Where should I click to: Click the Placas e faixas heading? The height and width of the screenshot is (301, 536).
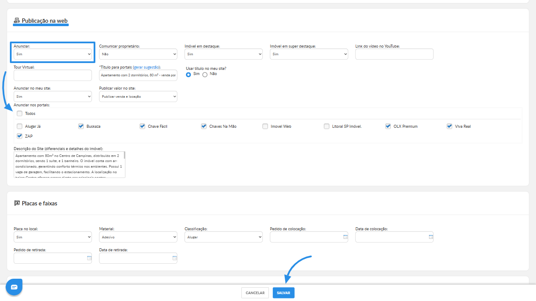40,203
